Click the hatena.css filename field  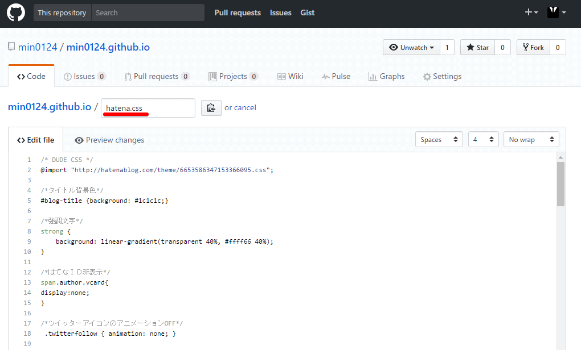(x=148, y=108)
